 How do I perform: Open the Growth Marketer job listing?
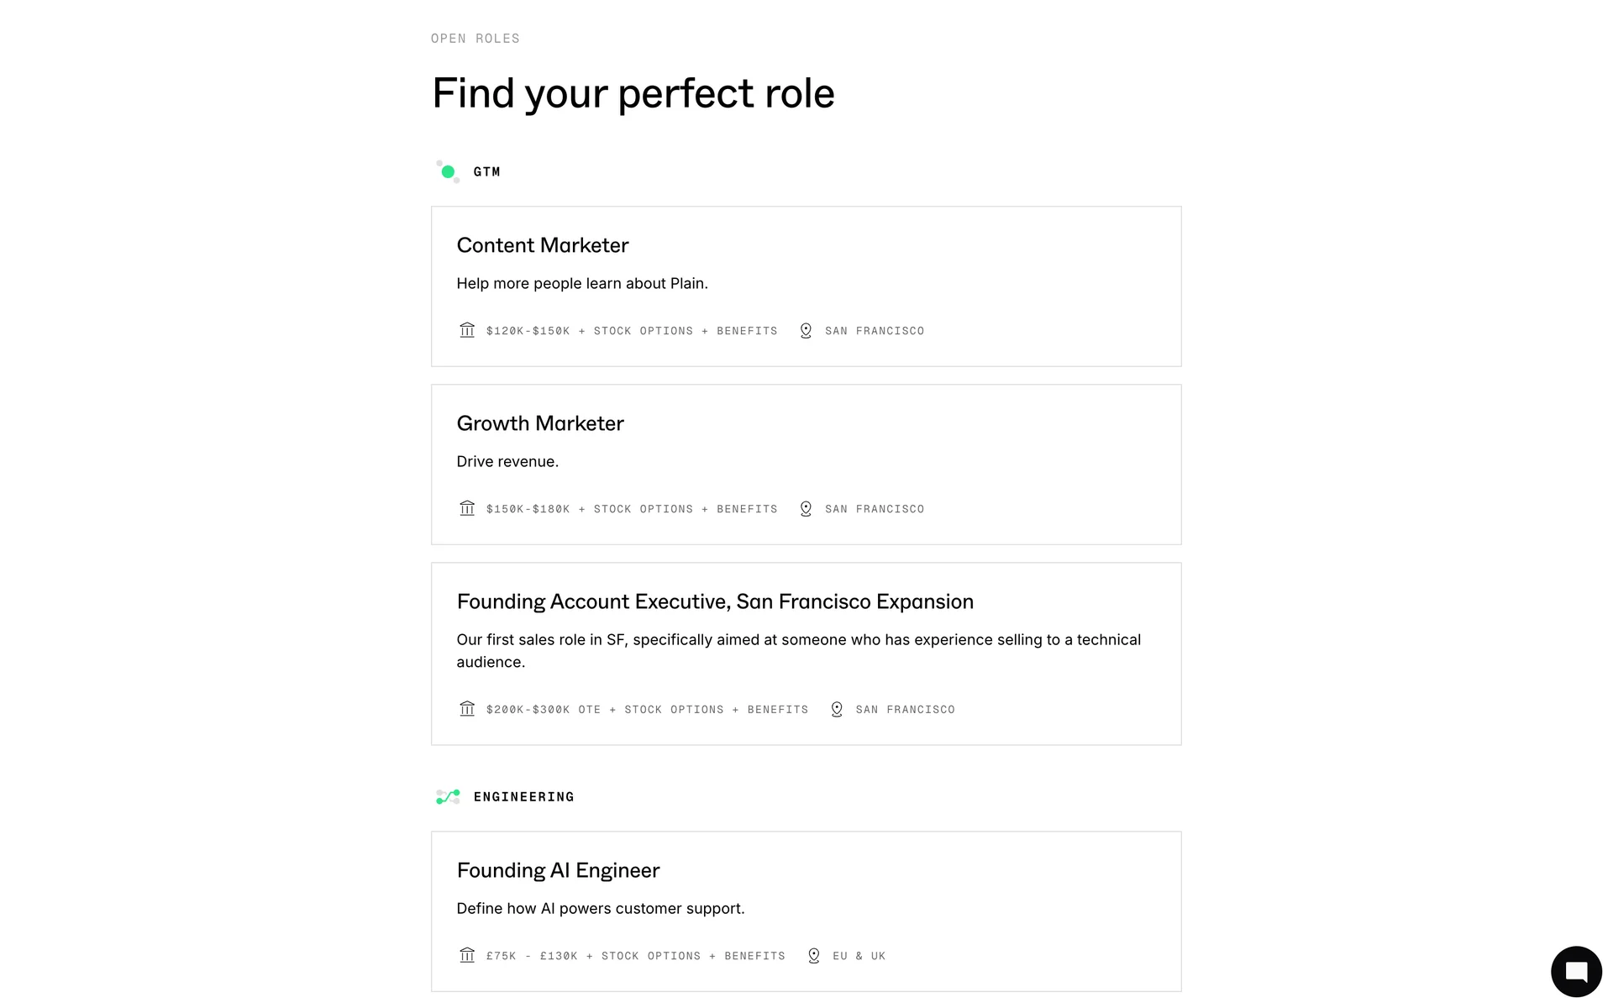[540, 423]
